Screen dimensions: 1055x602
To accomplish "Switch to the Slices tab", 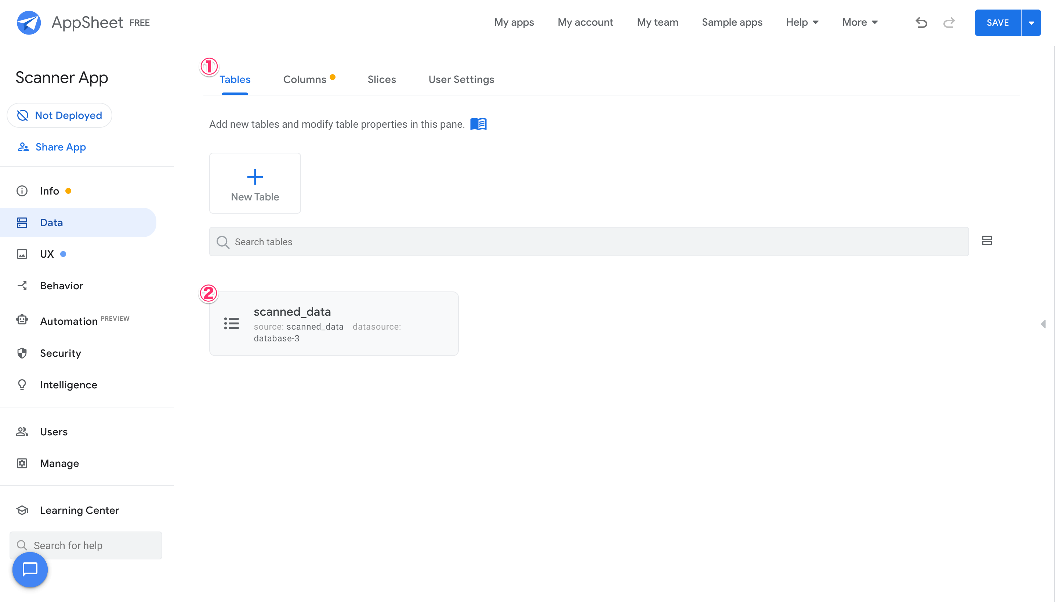I will coord(381,79).
